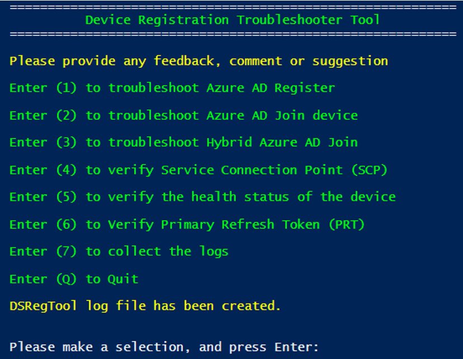The width and height of the screenshot is (463, 359).
Task: Click the equals-sign separator above the title
Action: (232, 7)
